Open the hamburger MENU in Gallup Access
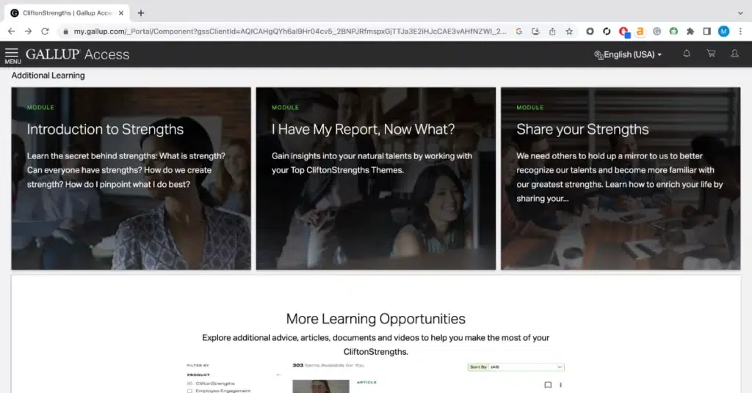Screen dimensions: 752x393 [12, 56]
